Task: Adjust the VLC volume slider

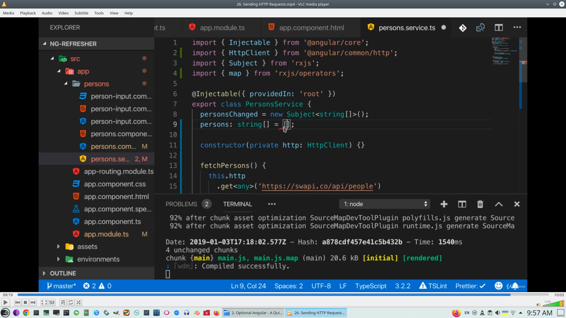Action: pos(553,304)
